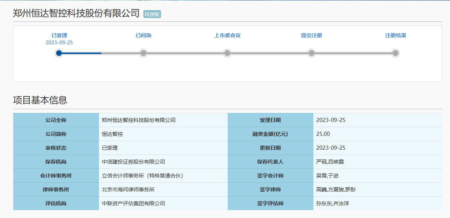Click appraiser 中联资产评估集团有限公司 cell
The image size is (450, 218).
pyautogui.click(x=134, y=203)
